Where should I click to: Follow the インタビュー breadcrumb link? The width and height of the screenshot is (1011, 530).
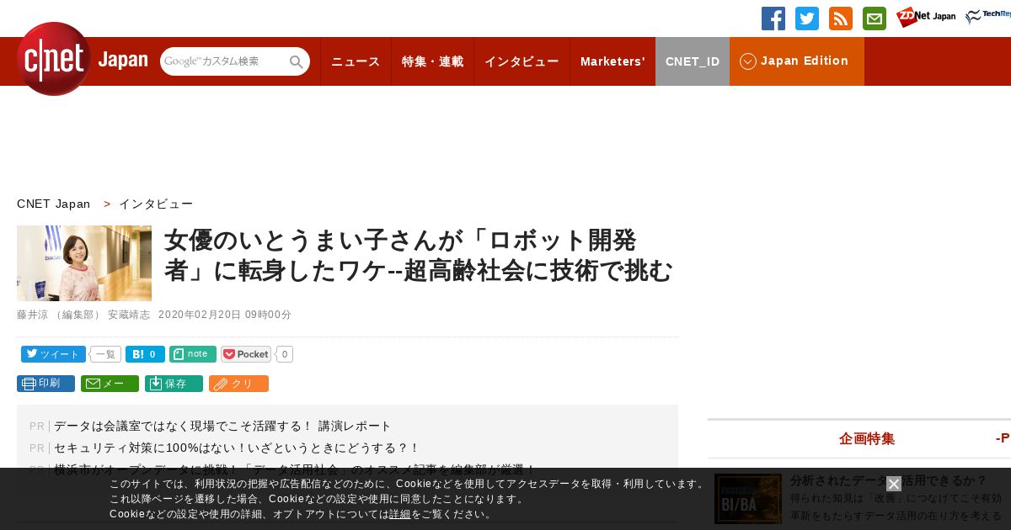point(156,204)
